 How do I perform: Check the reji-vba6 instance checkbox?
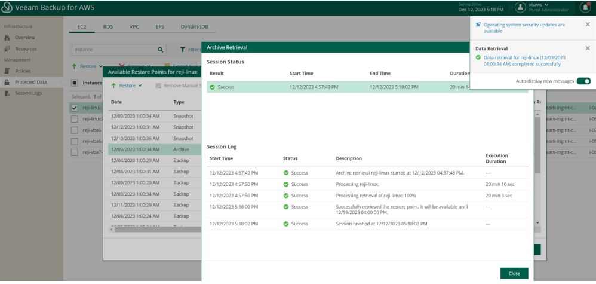[75, 130]
